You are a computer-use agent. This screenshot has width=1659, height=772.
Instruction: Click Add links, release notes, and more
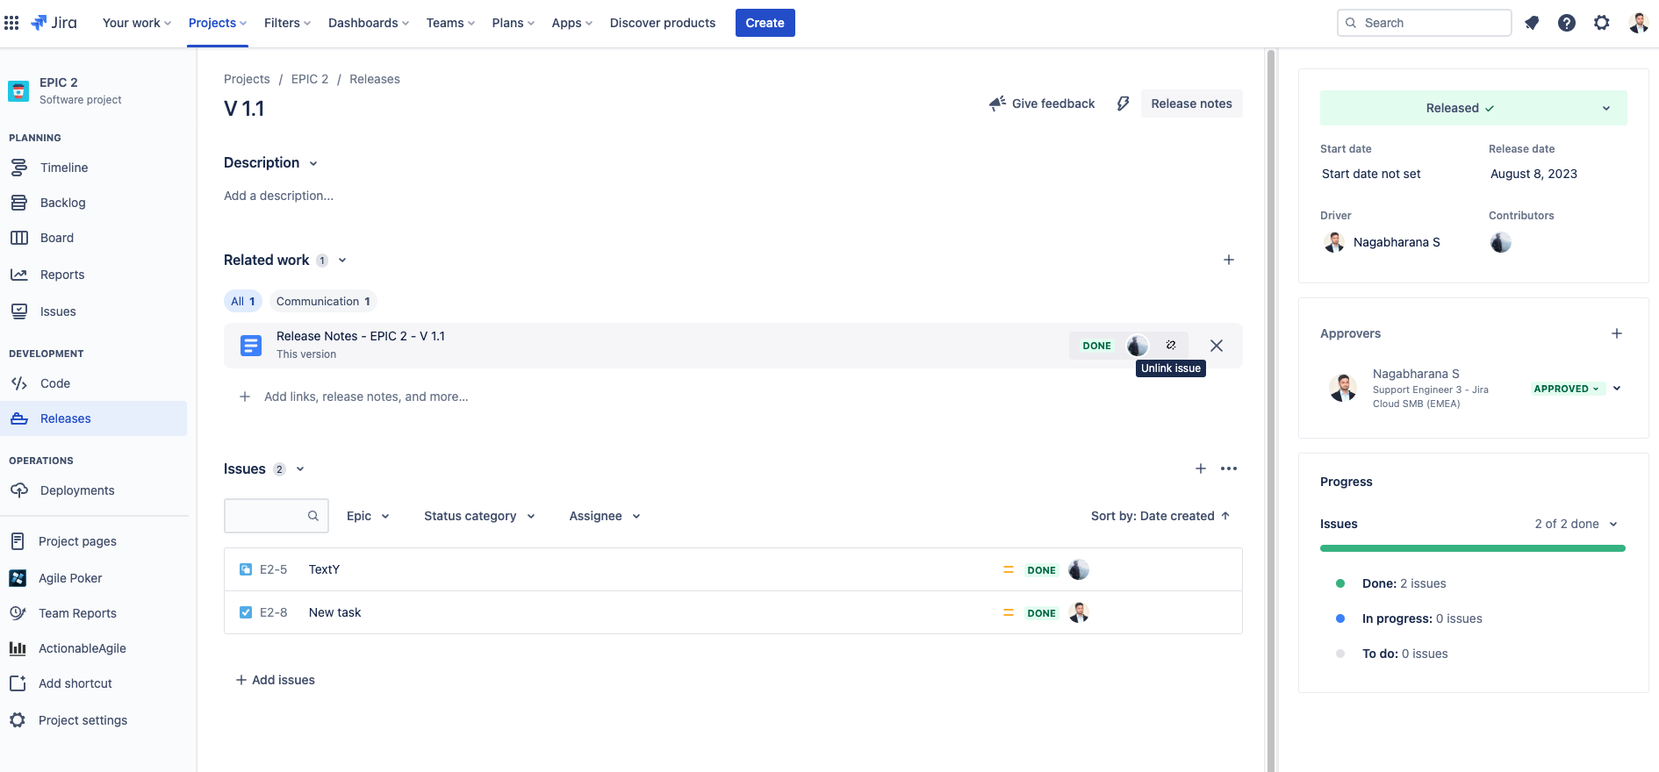coord(355,397)
